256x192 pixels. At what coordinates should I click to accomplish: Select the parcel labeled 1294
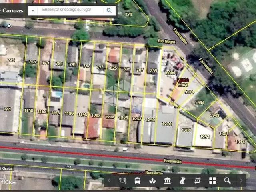(x=205, y=136)
